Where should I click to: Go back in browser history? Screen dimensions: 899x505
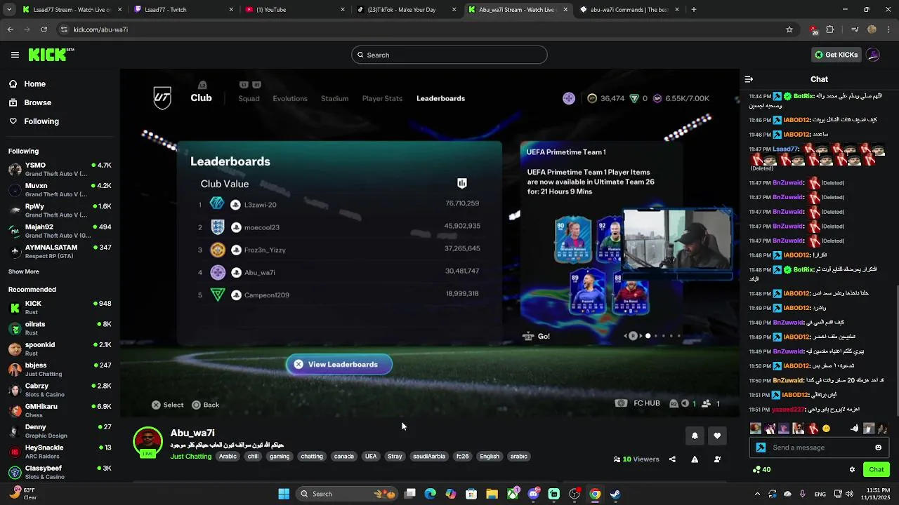click(x=10, y=29)
